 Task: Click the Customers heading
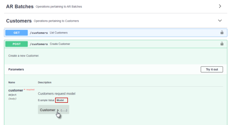point(19,21)
